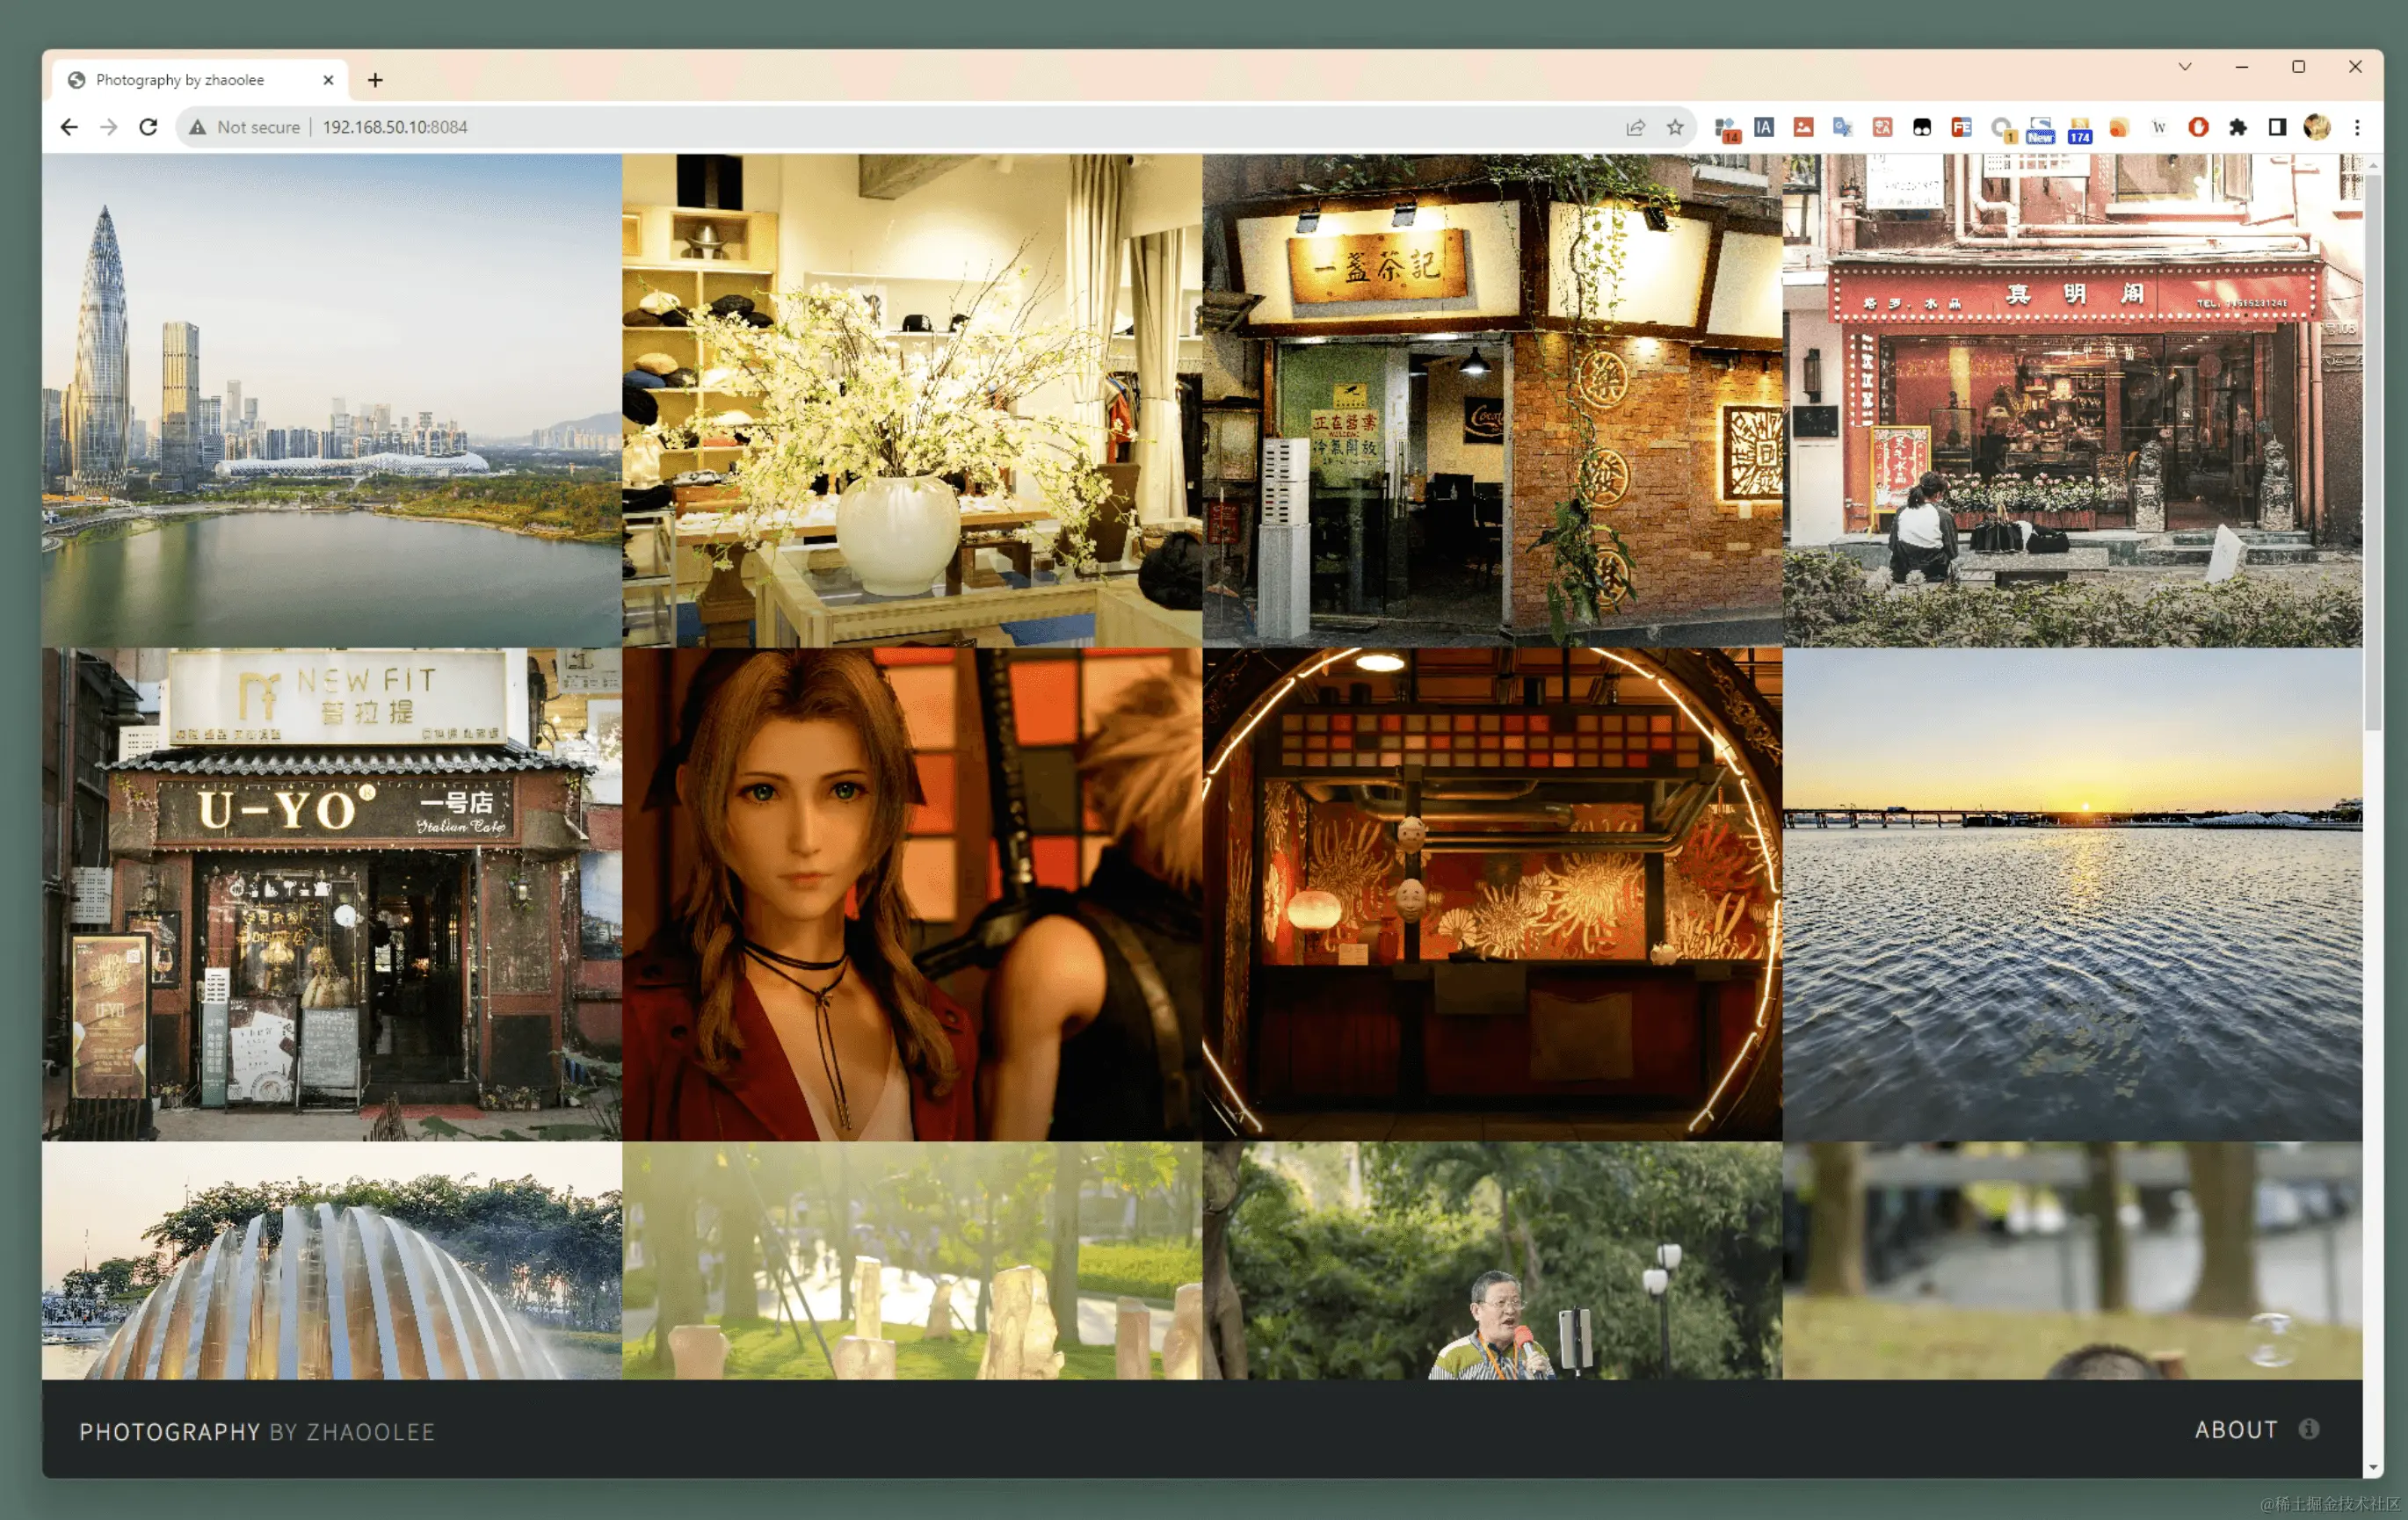Screen dimensions: 2408x1520
Task: Click the info icon beside ABOUT
Action: coord(2308,1429)
